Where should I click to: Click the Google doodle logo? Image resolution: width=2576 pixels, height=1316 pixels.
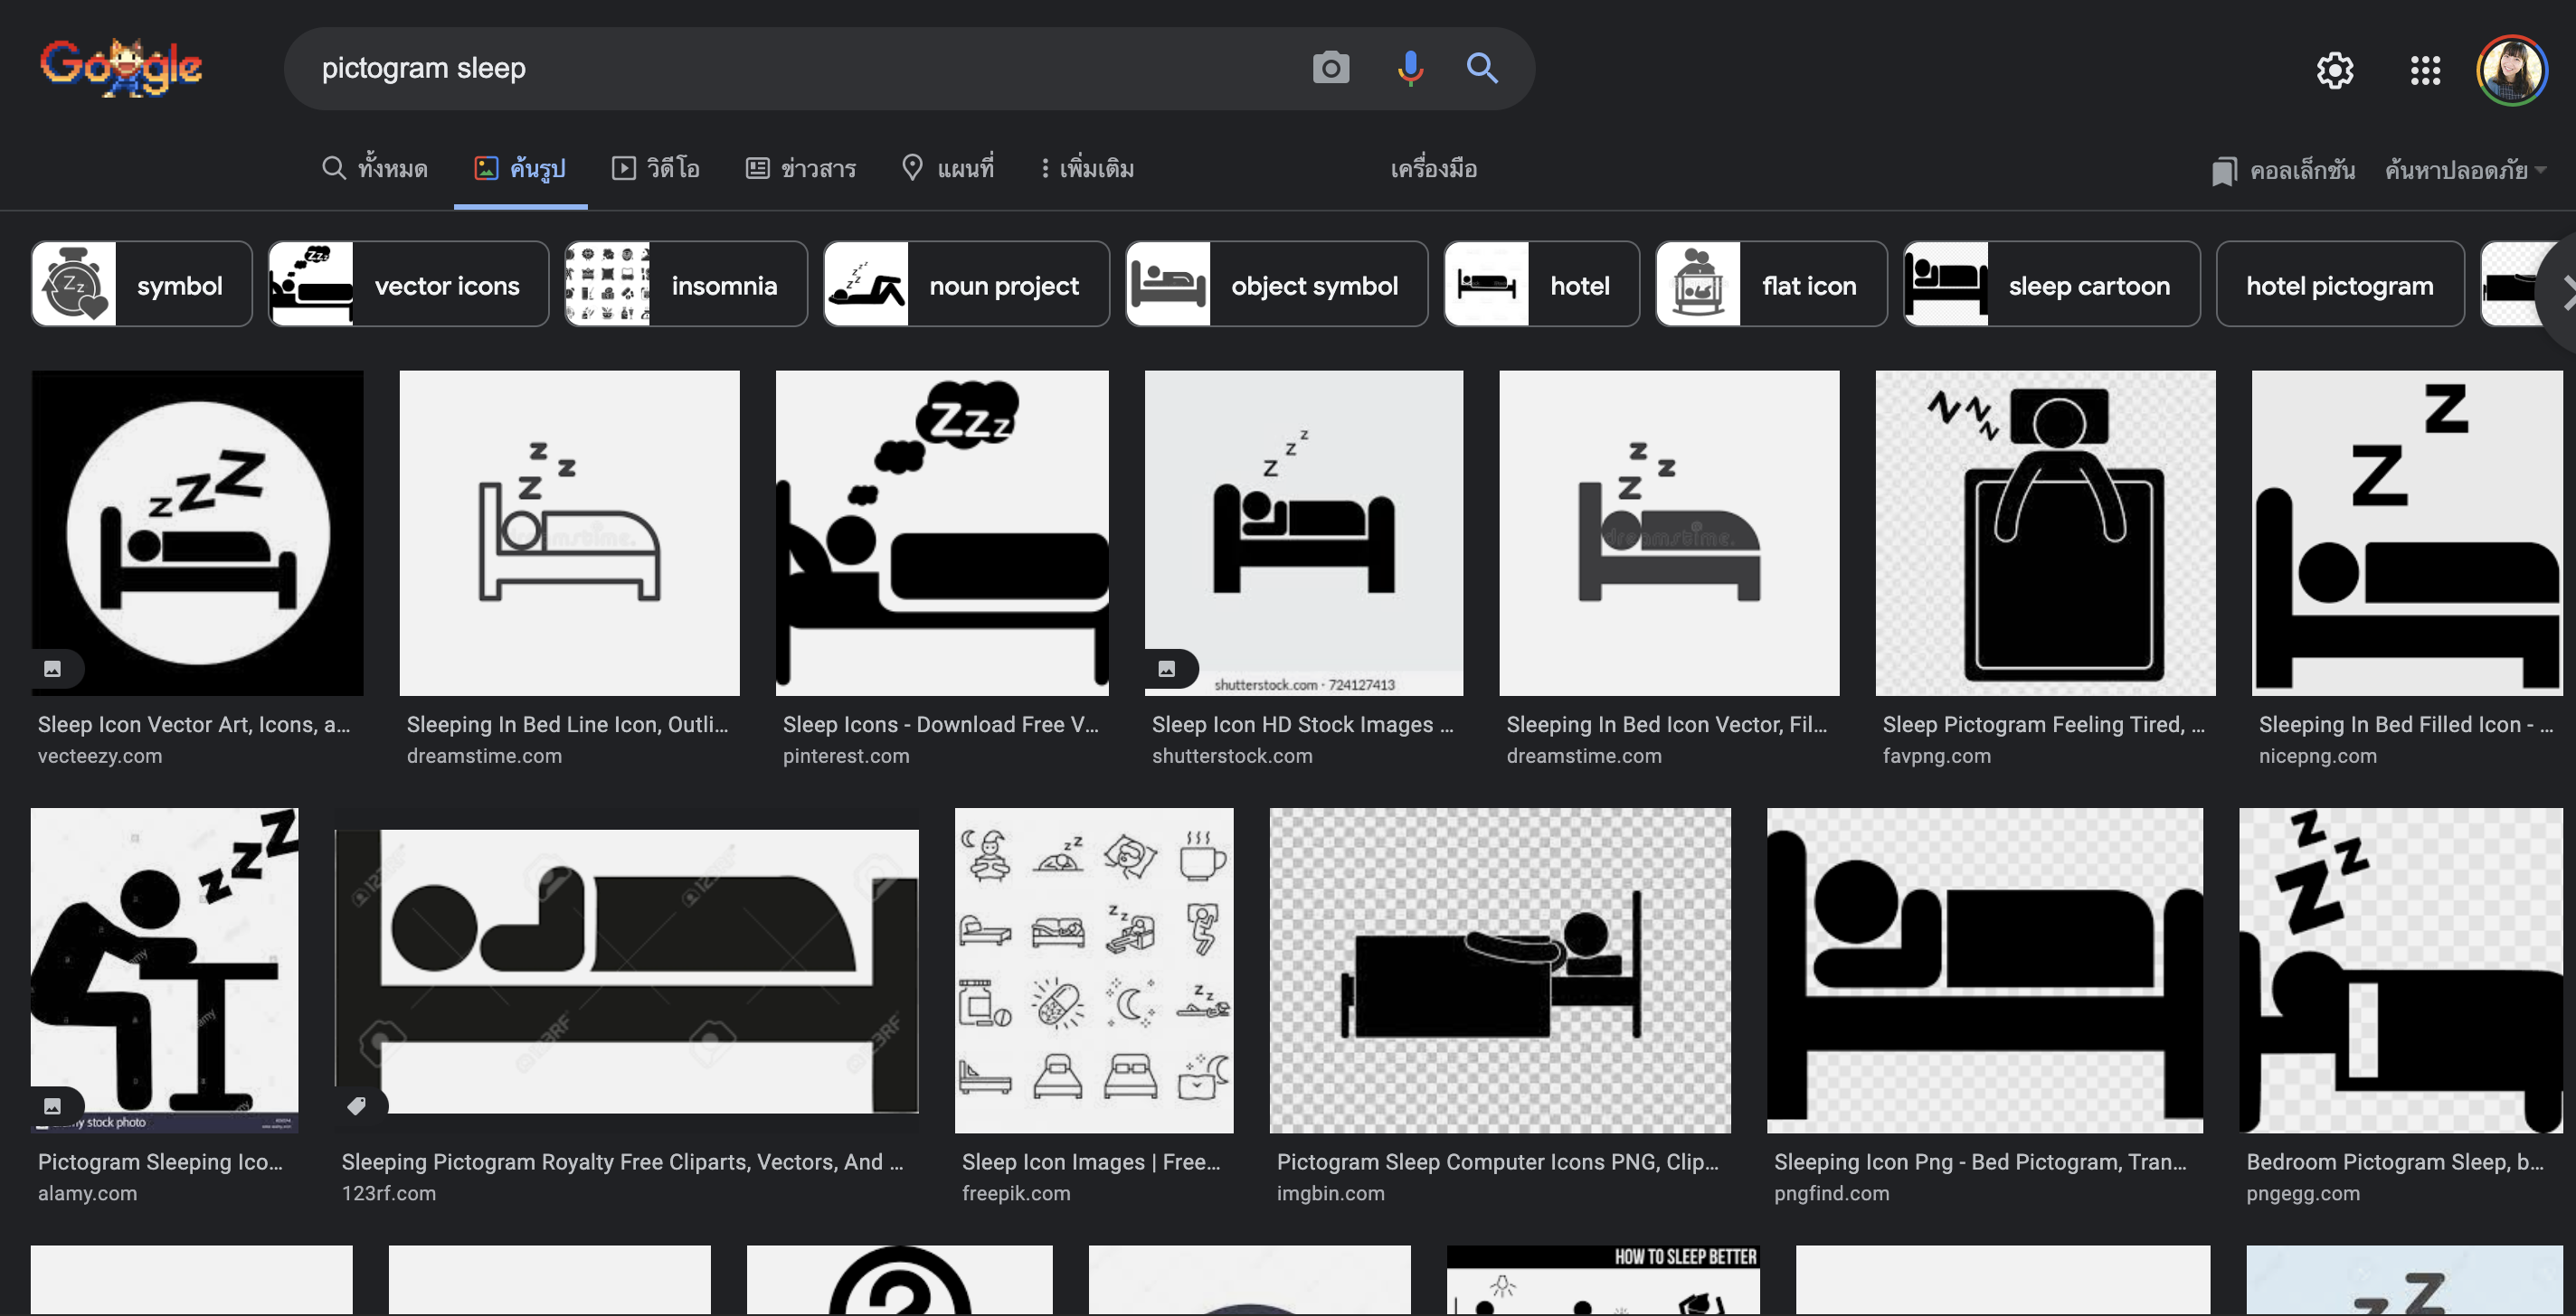point(120,66)
